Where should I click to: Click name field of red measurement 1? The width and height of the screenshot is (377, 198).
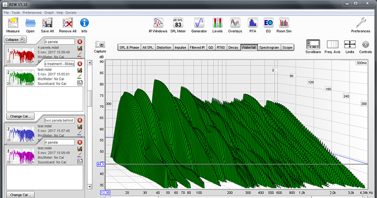coord(60,41)
